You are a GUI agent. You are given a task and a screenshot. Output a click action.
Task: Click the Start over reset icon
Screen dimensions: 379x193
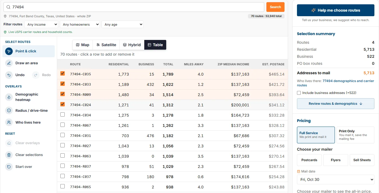click(x=9, y=167)
